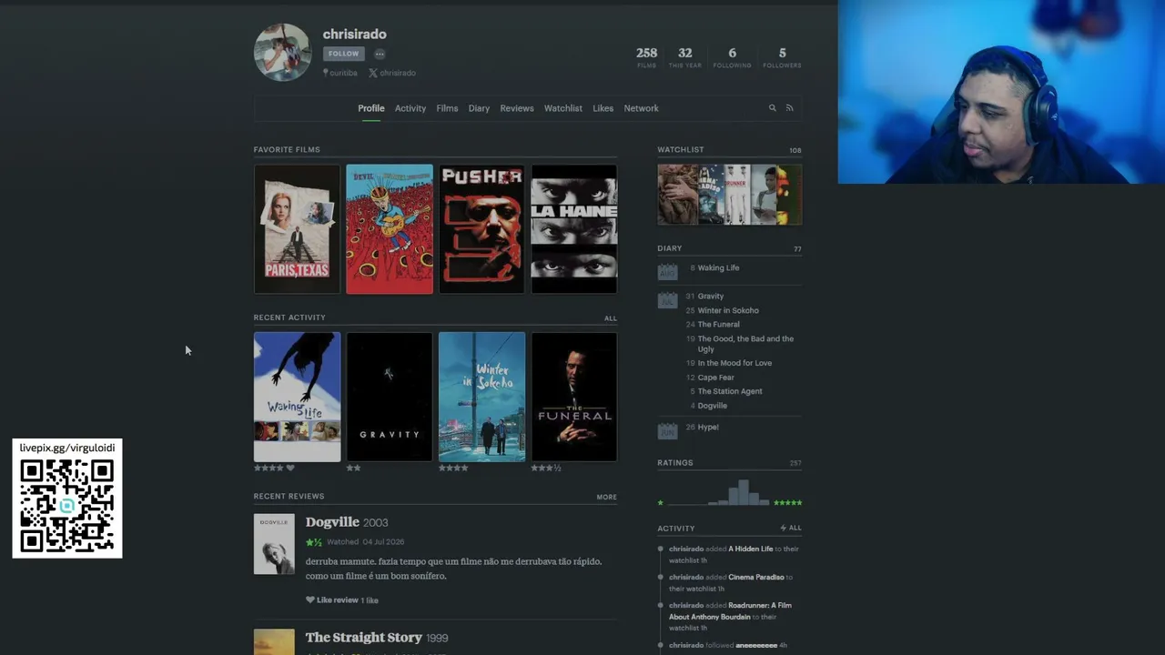Click A Hidden Life in activity feed

[751, 549]
